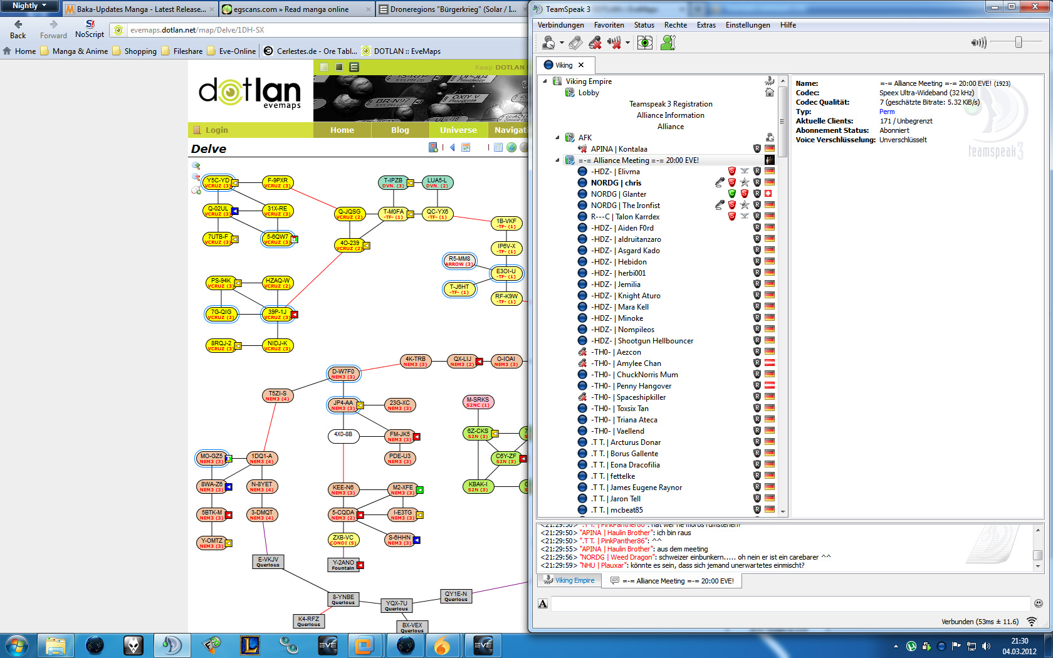Click the gray activate microphone icon
Screen dimensions: 1053x658
[575, 43]
